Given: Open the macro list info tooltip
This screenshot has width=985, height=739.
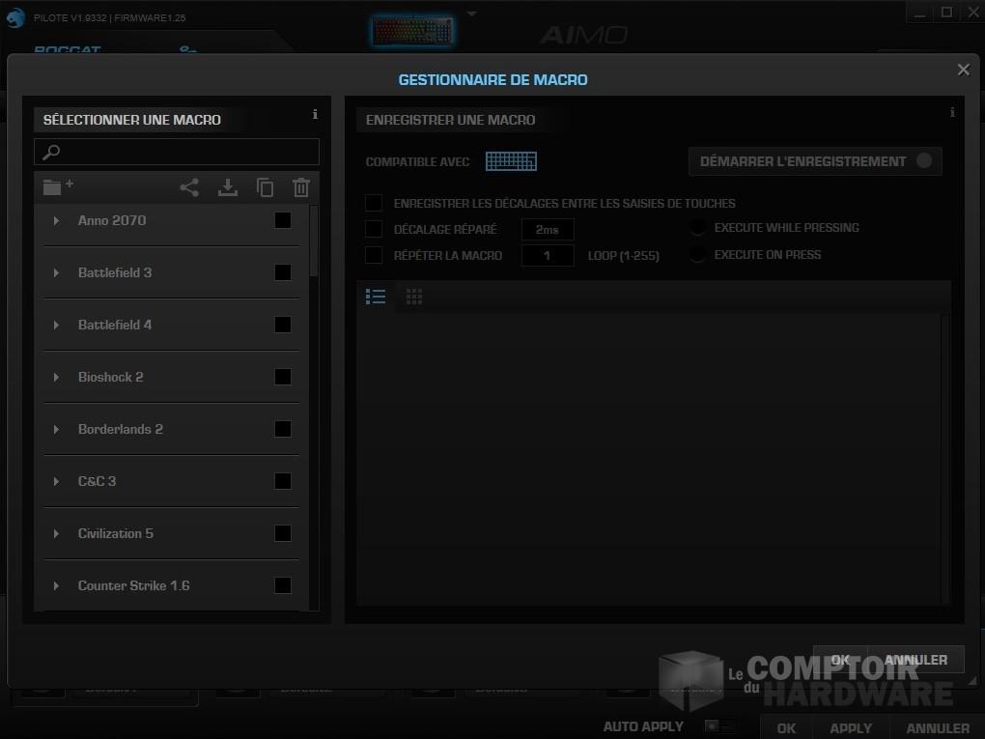Looking at the screenshot, I should coord(314,114).
